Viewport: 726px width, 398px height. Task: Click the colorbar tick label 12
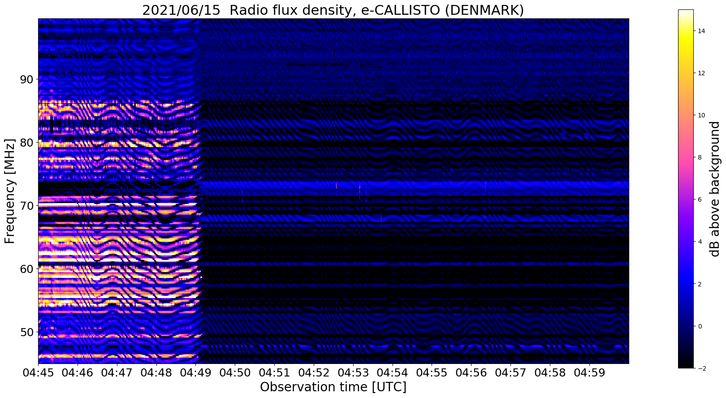701,73
